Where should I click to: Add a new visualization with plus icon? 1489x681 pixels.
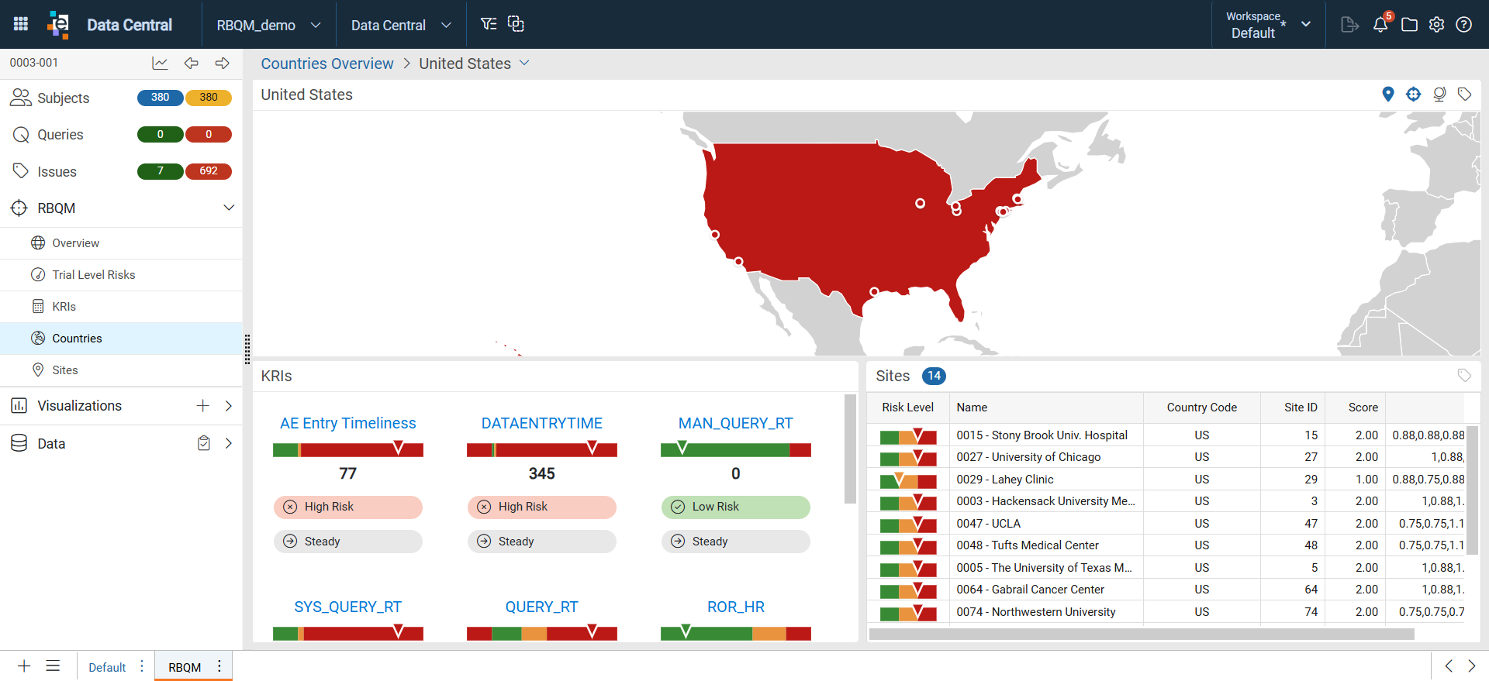(x=202, y=406)
